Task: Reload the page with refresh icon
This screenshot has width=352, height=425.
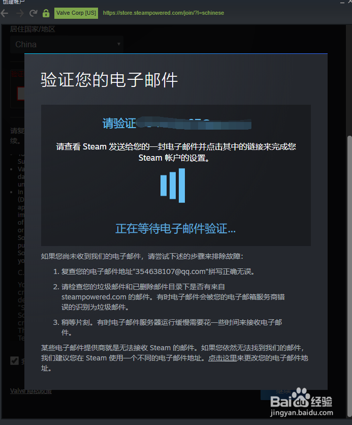Action: [x=34, y=13]
